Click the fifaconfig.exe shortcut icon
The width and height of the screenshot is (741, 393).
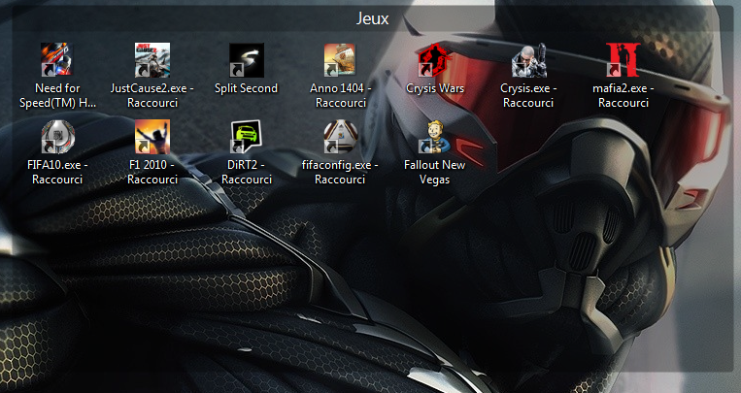(x=340, y=137)
